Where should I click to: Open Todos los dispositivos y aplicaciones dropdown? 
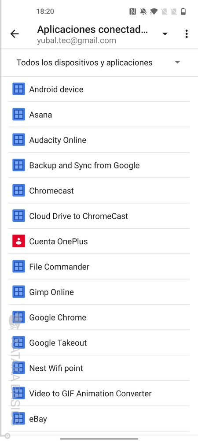click(x=99, y=63)
